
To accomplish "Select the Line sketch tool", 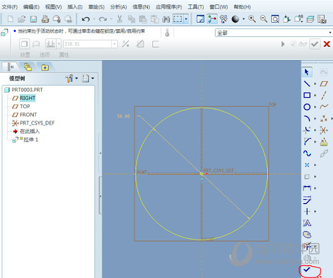I will (307, 83).
